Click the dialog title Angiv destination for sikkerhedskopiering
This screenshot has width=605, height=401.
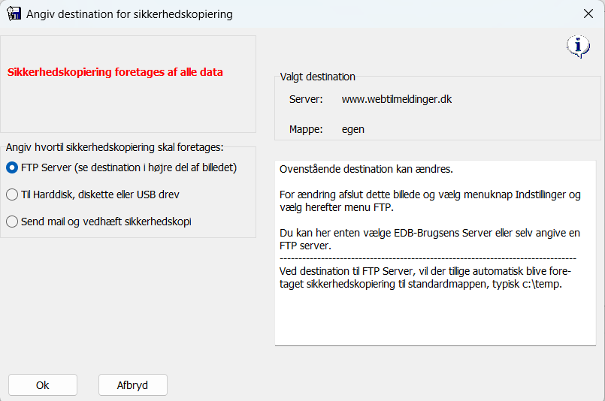click(129, 14)
